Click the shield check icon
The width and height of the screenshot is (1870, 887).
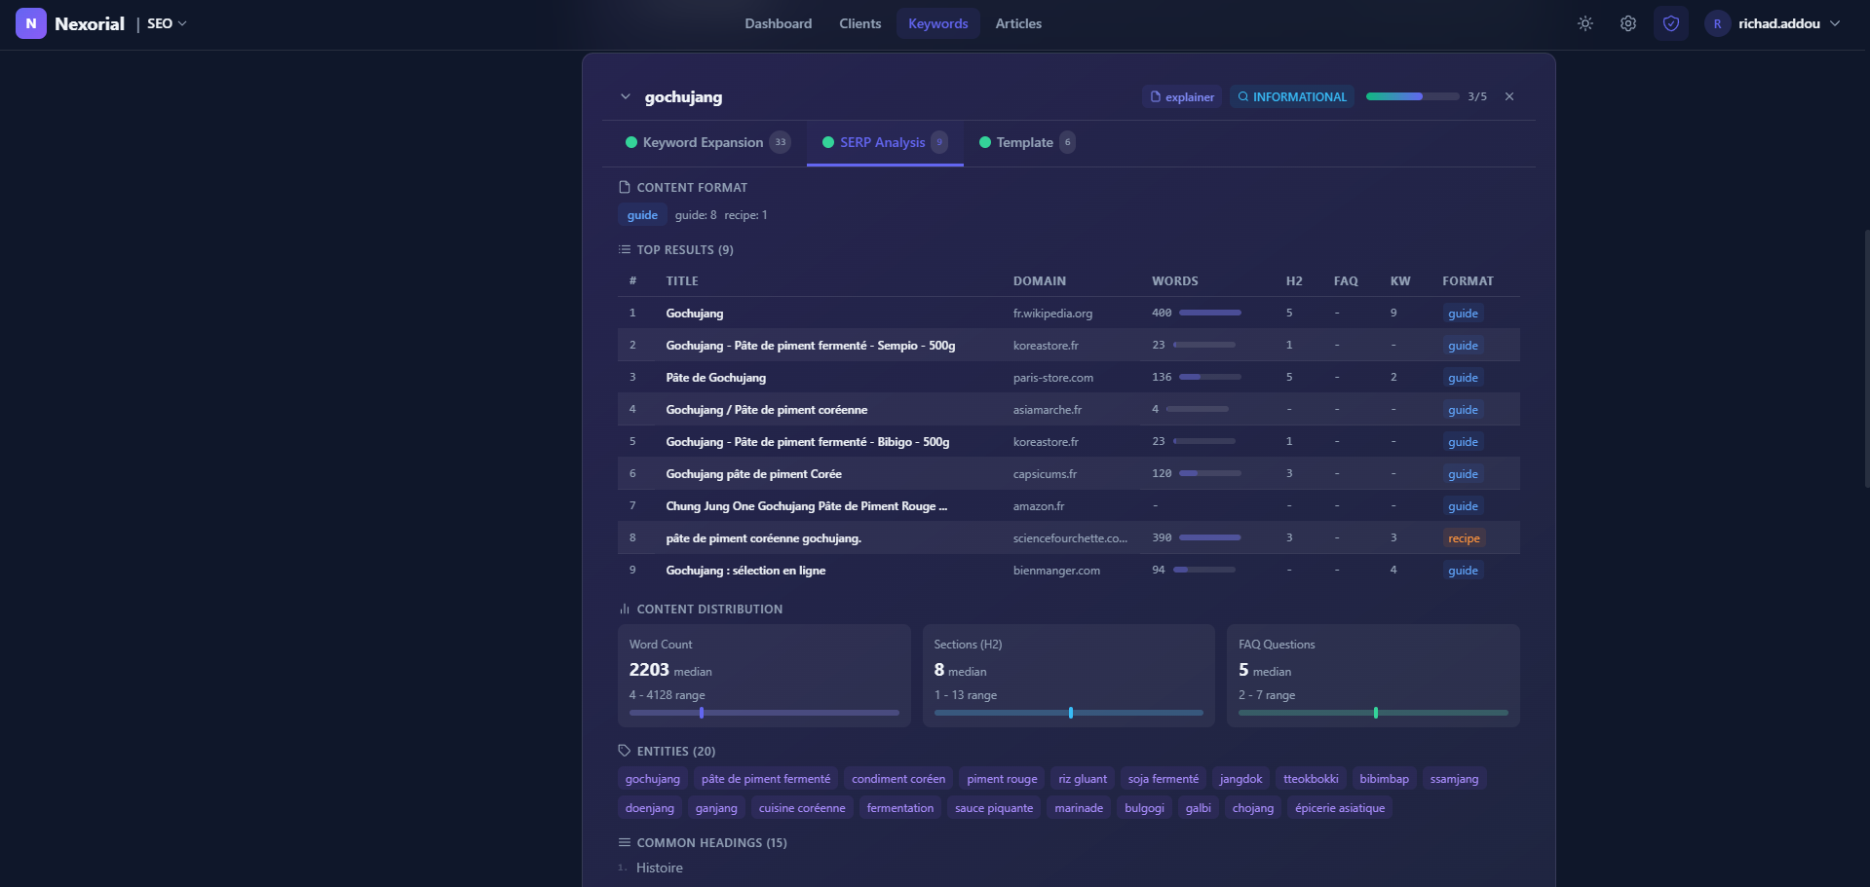(x=1671, y=23)
